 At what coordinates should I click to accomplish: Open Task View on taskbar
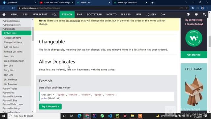click(x=72, y=116)
